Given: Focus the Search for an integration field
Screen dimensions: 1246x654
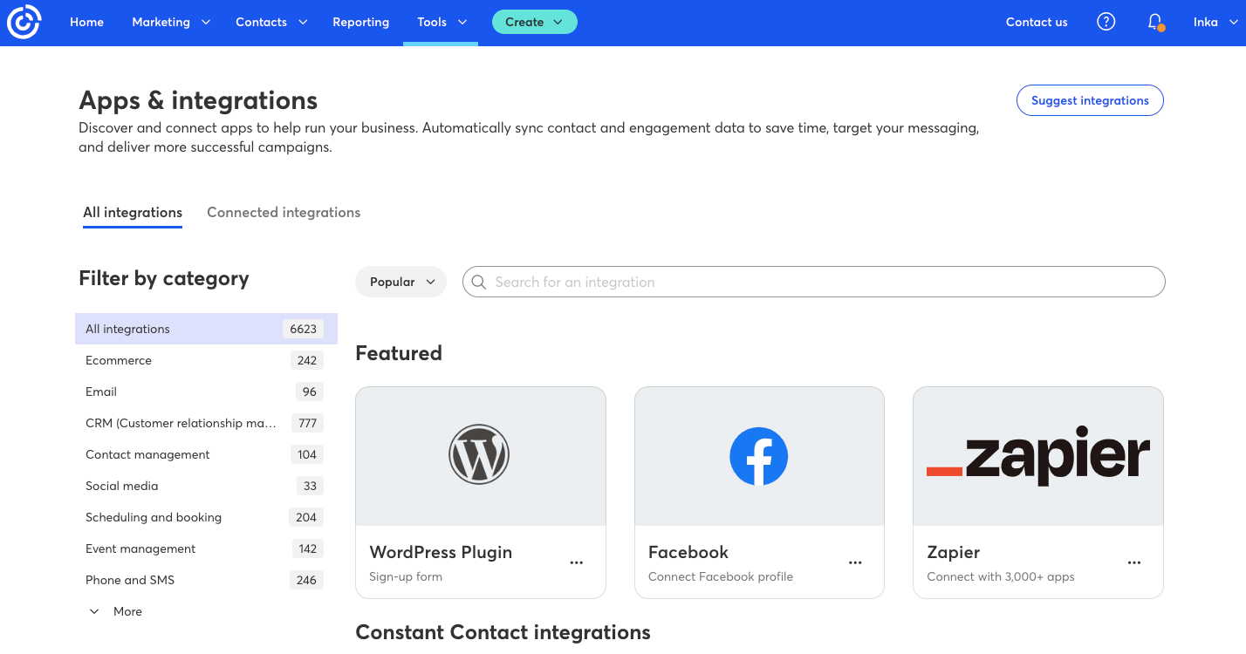Looking at the screenshot, I should pyautogui.click(x=813, y=282).
